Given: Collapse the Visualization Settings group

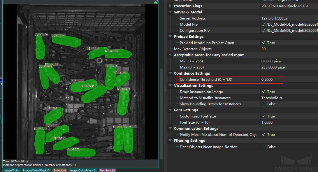Looking at the screenshot, I should click(x=170, y=86).
